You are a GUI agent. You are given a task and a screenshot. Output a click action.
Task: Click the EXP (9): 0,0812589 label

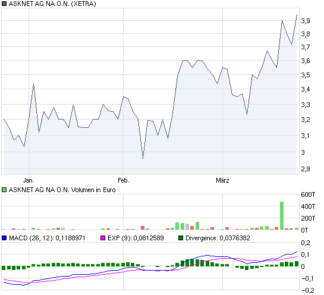[136, 238]
